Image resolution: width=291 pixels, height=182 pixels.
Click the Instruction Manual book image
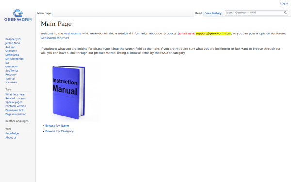point(70,92)
